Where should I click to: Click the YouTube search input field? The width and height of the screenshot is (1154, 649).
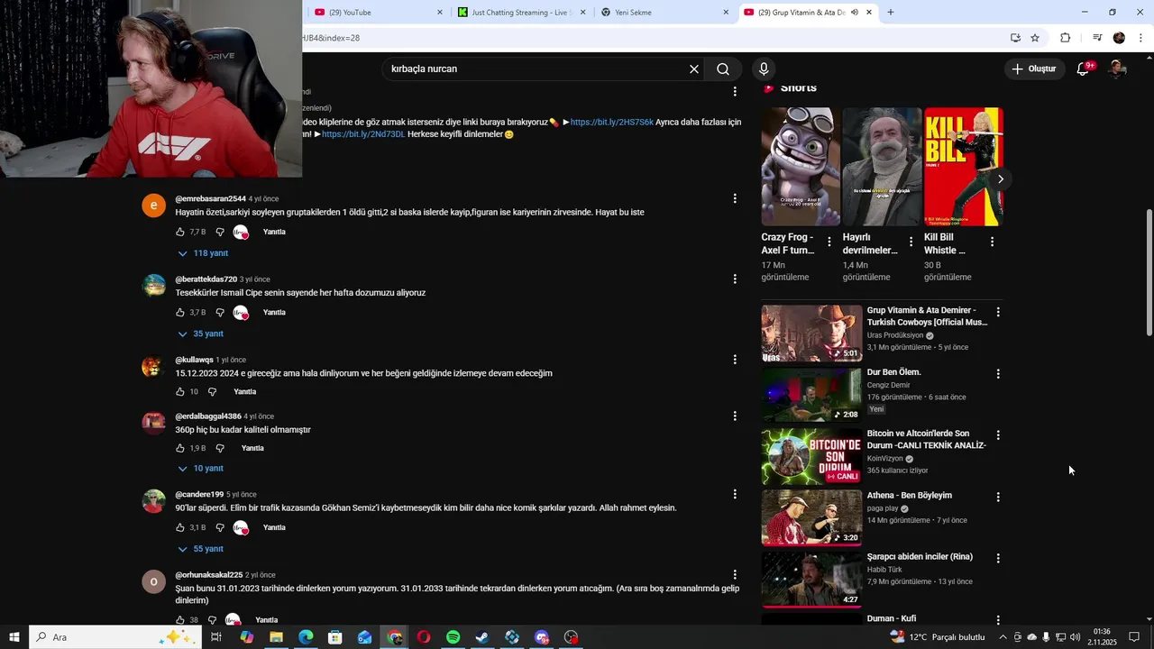pos(536,69)
